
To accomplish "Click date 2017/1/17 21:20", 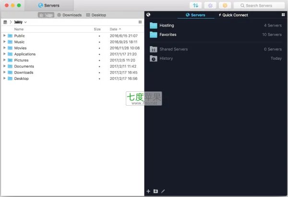I will 123,54.
